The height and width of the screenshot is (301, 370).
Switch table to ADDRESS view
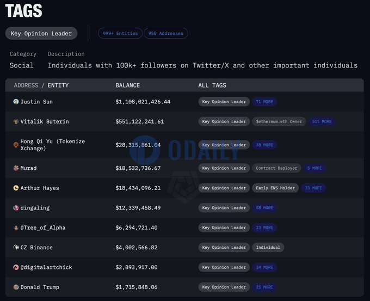tap(26, 85)
